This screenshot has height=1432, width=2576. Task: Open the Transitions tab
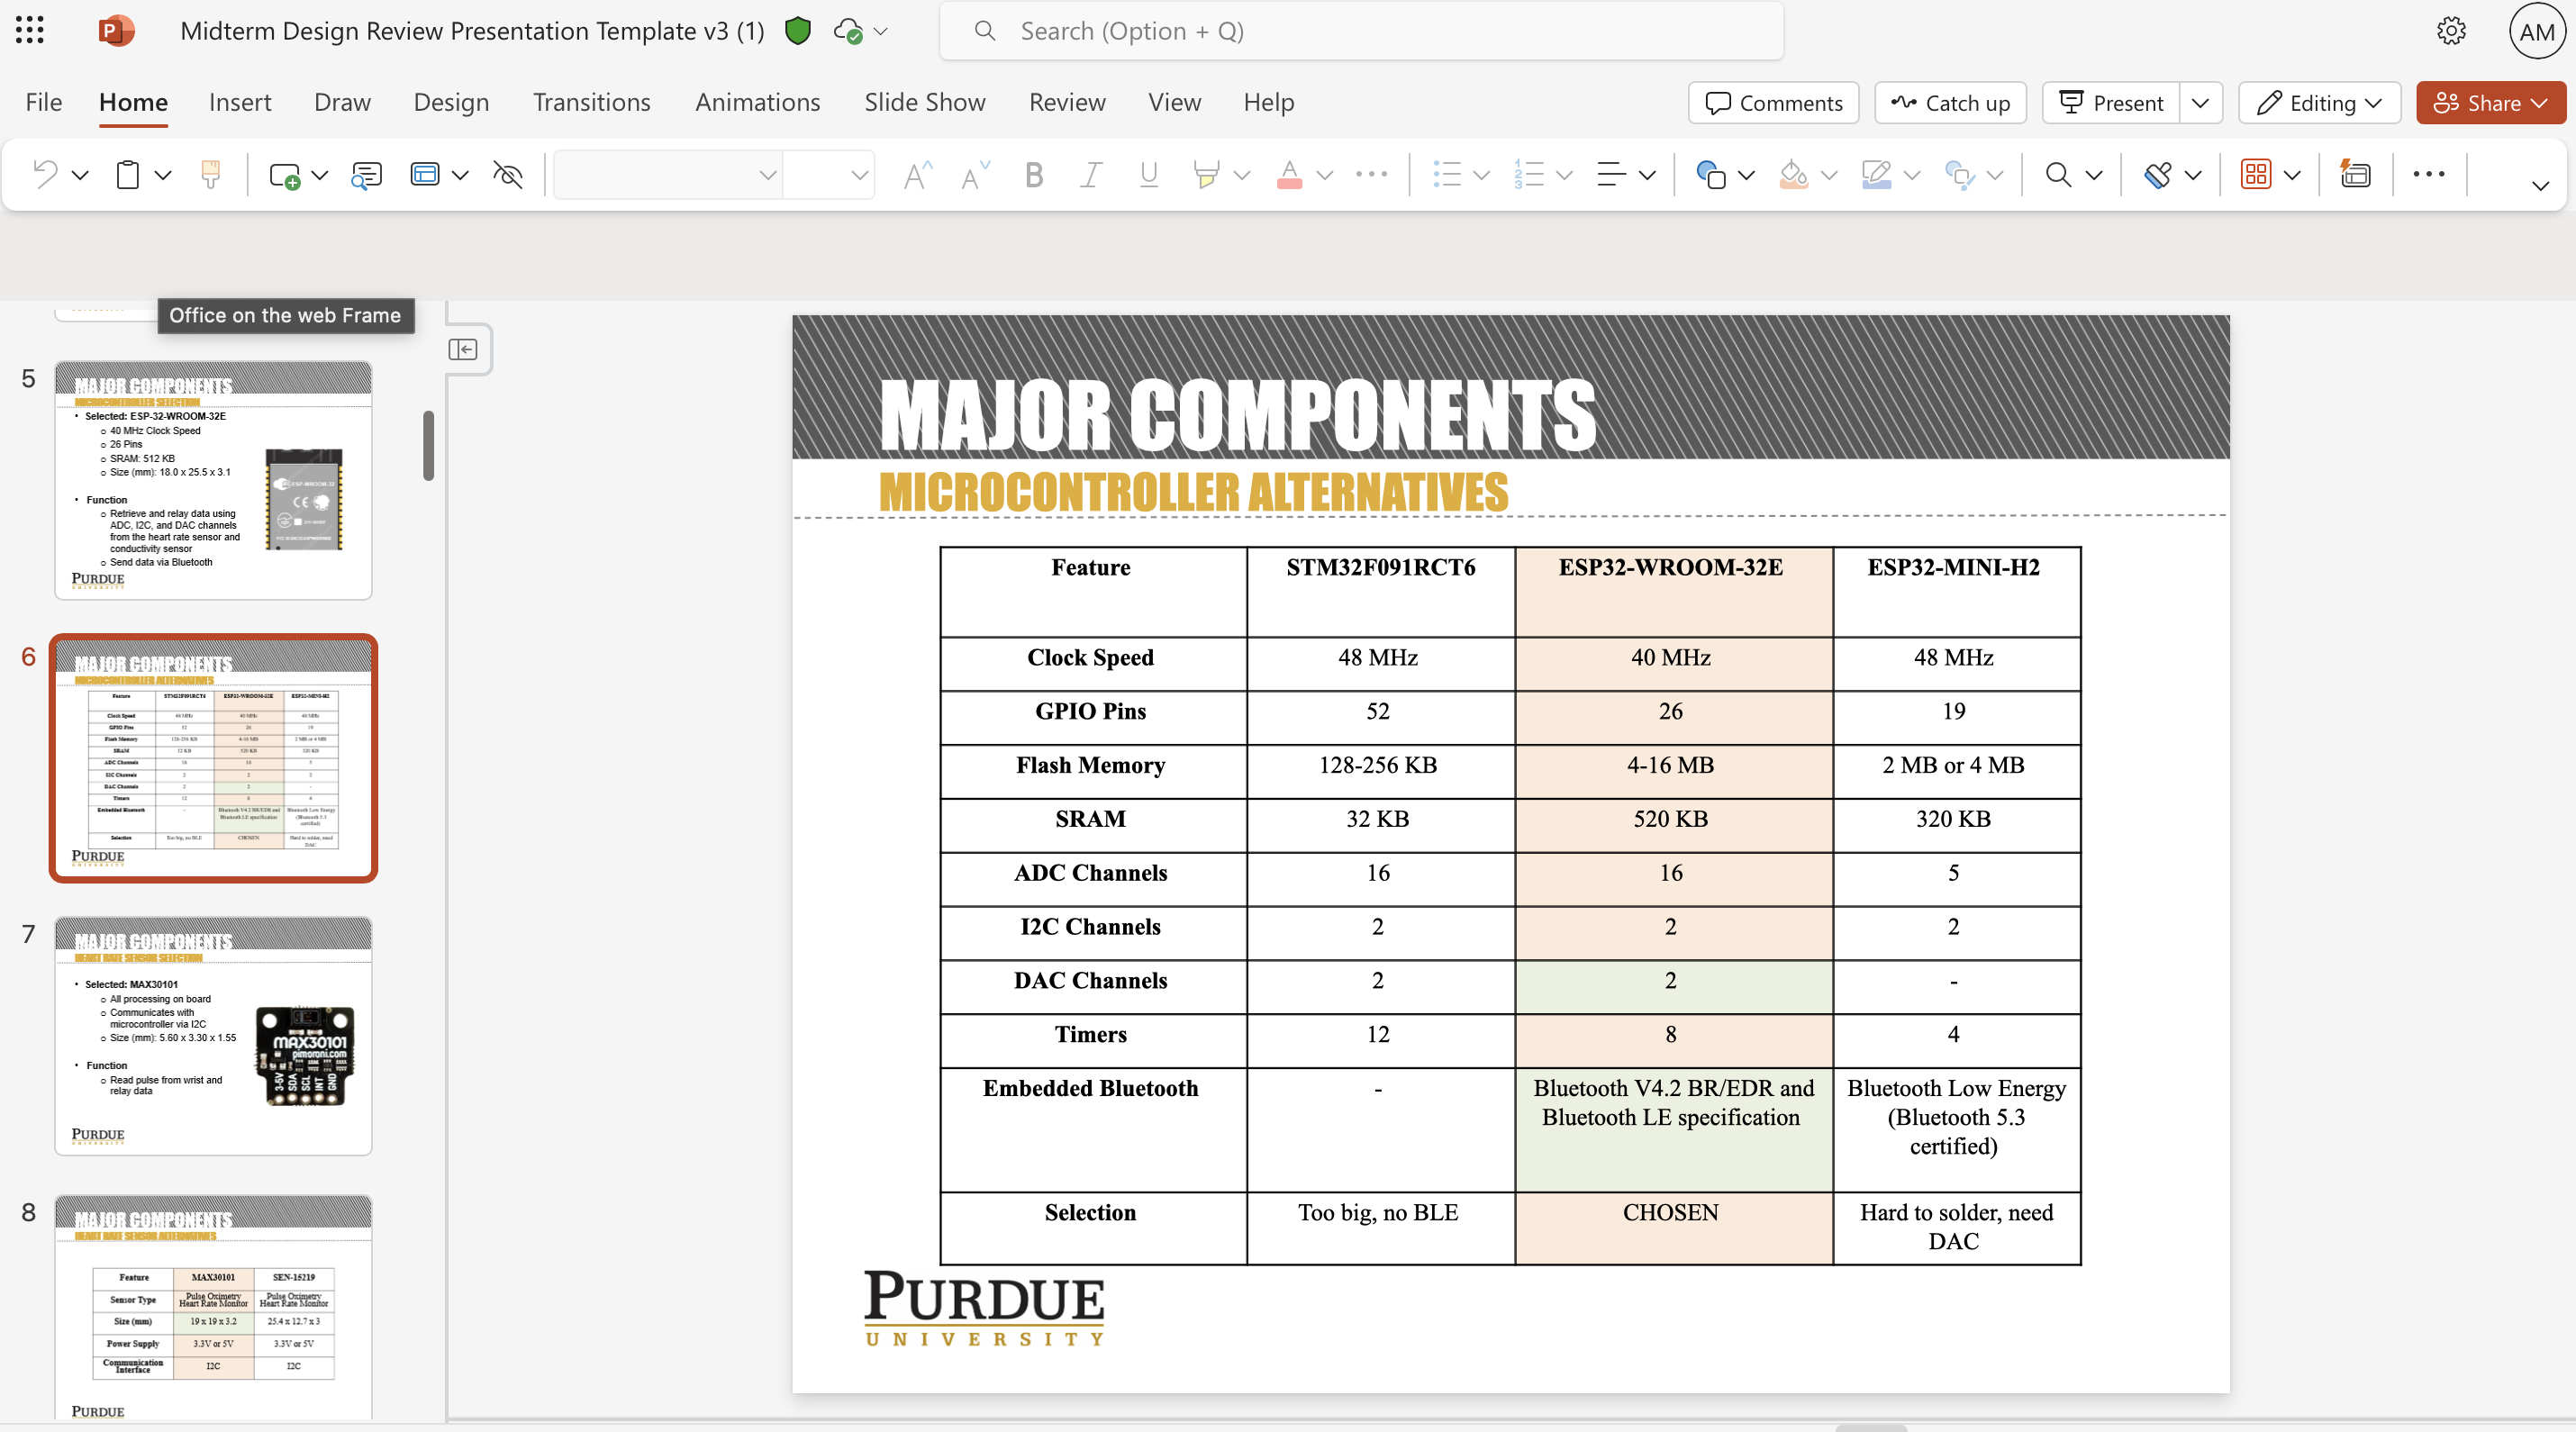point(591,102)
